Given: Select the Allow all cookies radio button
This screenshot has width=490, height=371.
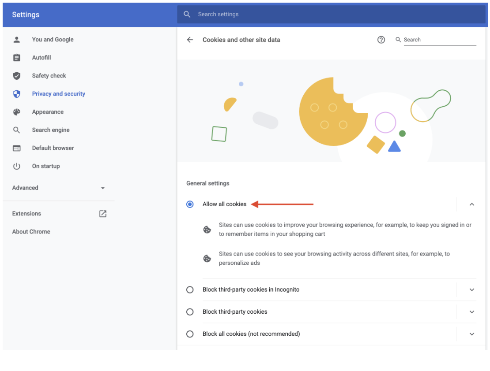Looking at the screenshot, I should pos(190,204).
